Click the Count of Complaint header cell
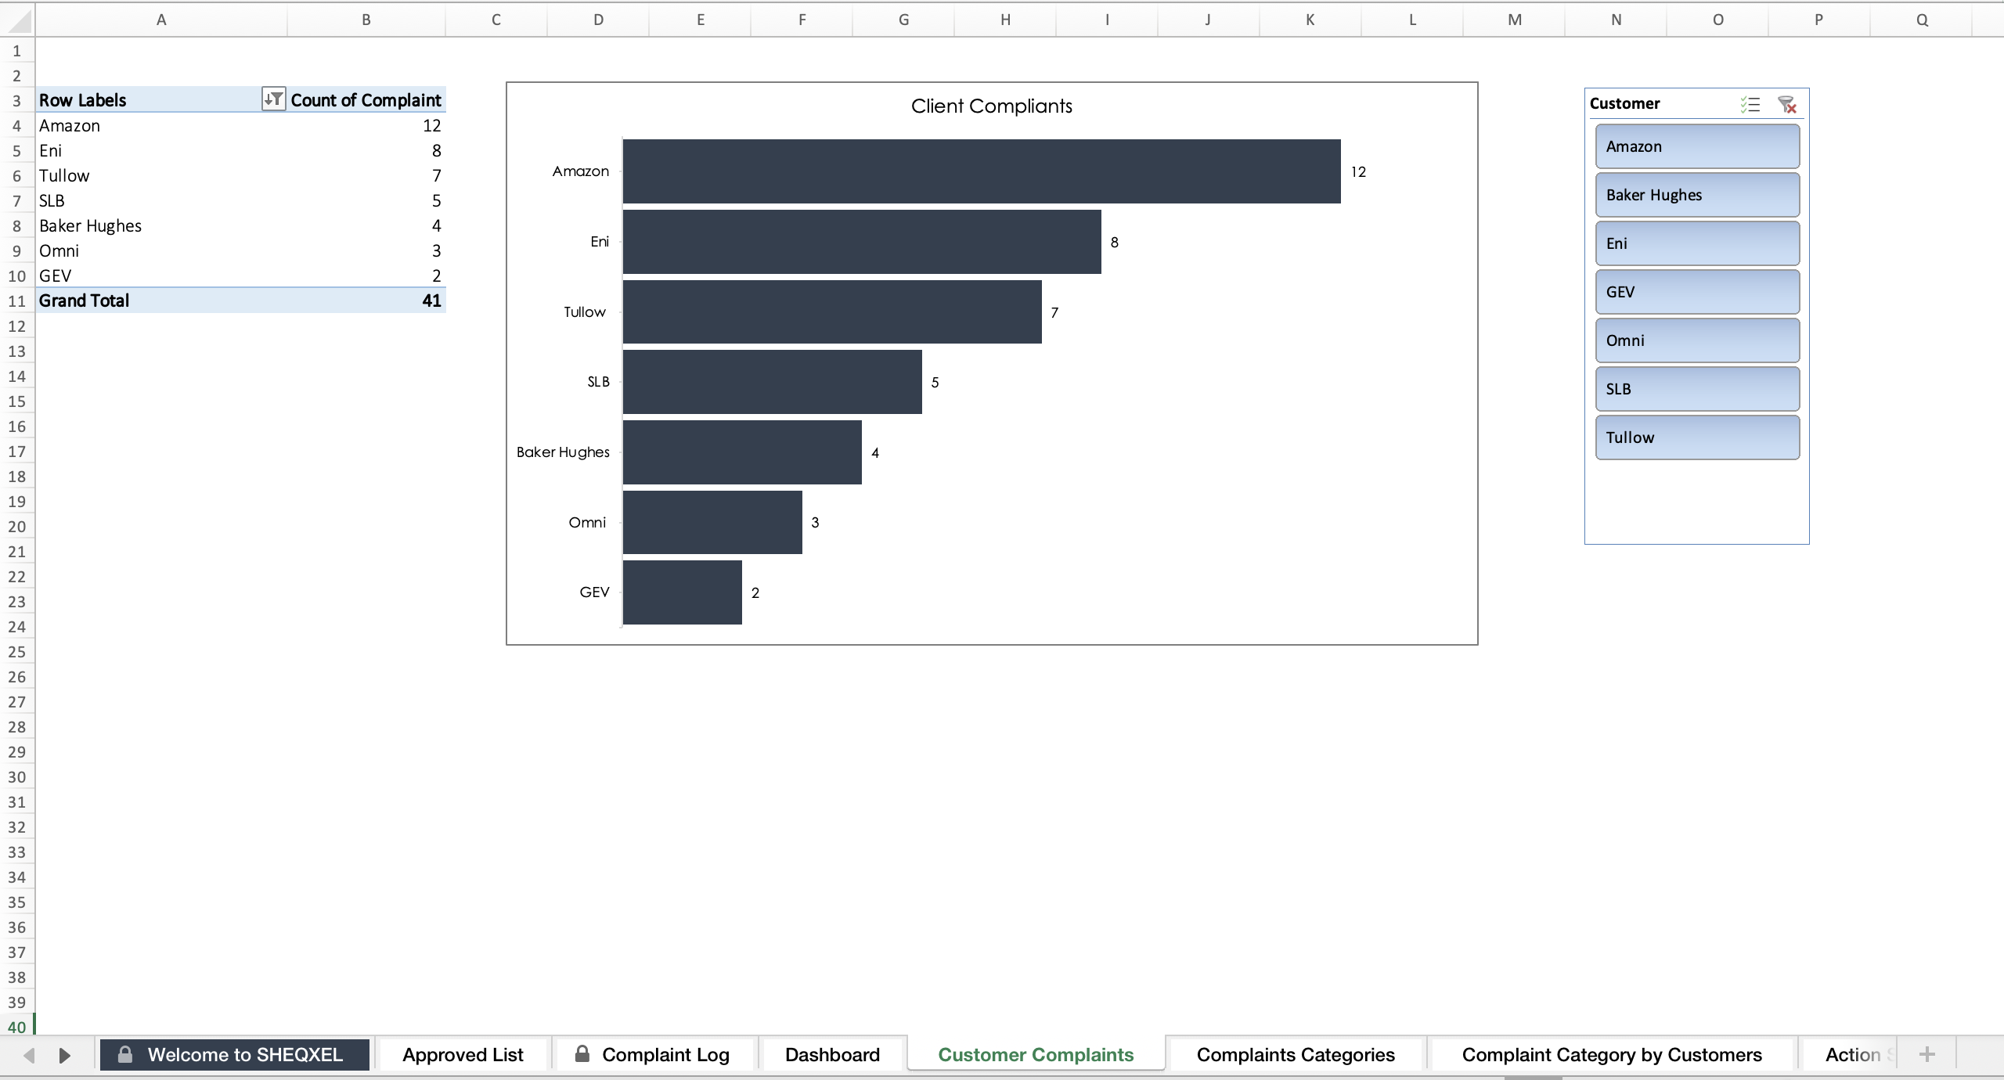The width and height of the screenshot is (2004, 1080). pyautogui.click(x=366, y=100)
